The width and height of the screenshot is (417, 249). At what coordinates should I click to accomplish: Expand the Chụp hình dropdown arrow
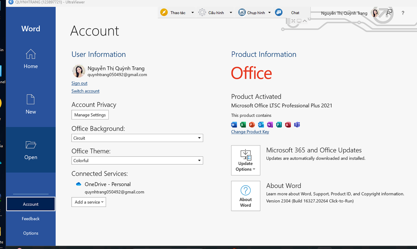click(269, 13)
